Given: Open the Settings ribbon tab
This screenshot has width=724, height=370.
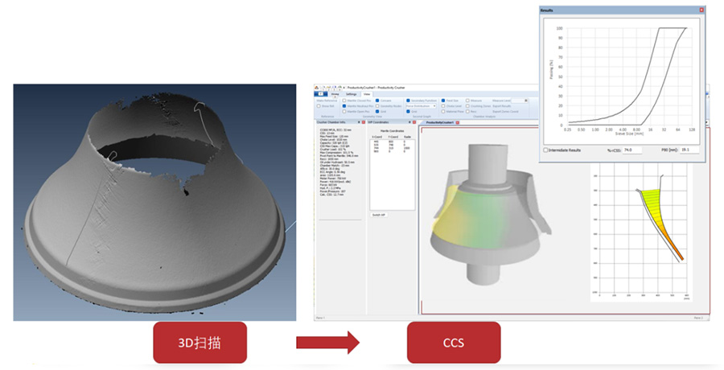Looking at the screenshot, I should [x=351, y=94].
